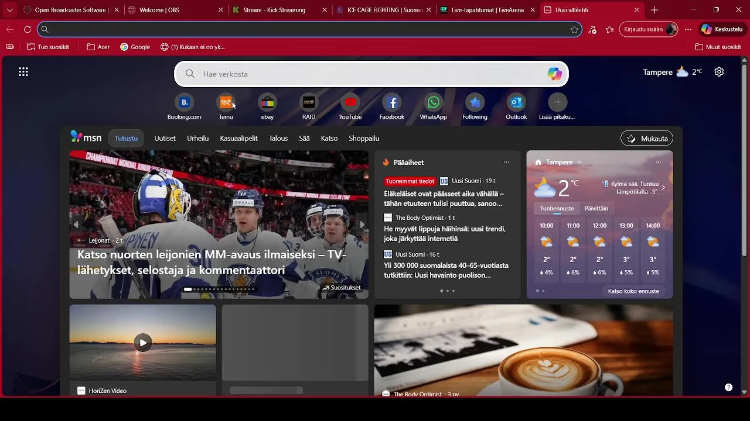This screenshot has height=421, width=750.
Task: Add page to favorites star icon
Action: coord(574,29)
